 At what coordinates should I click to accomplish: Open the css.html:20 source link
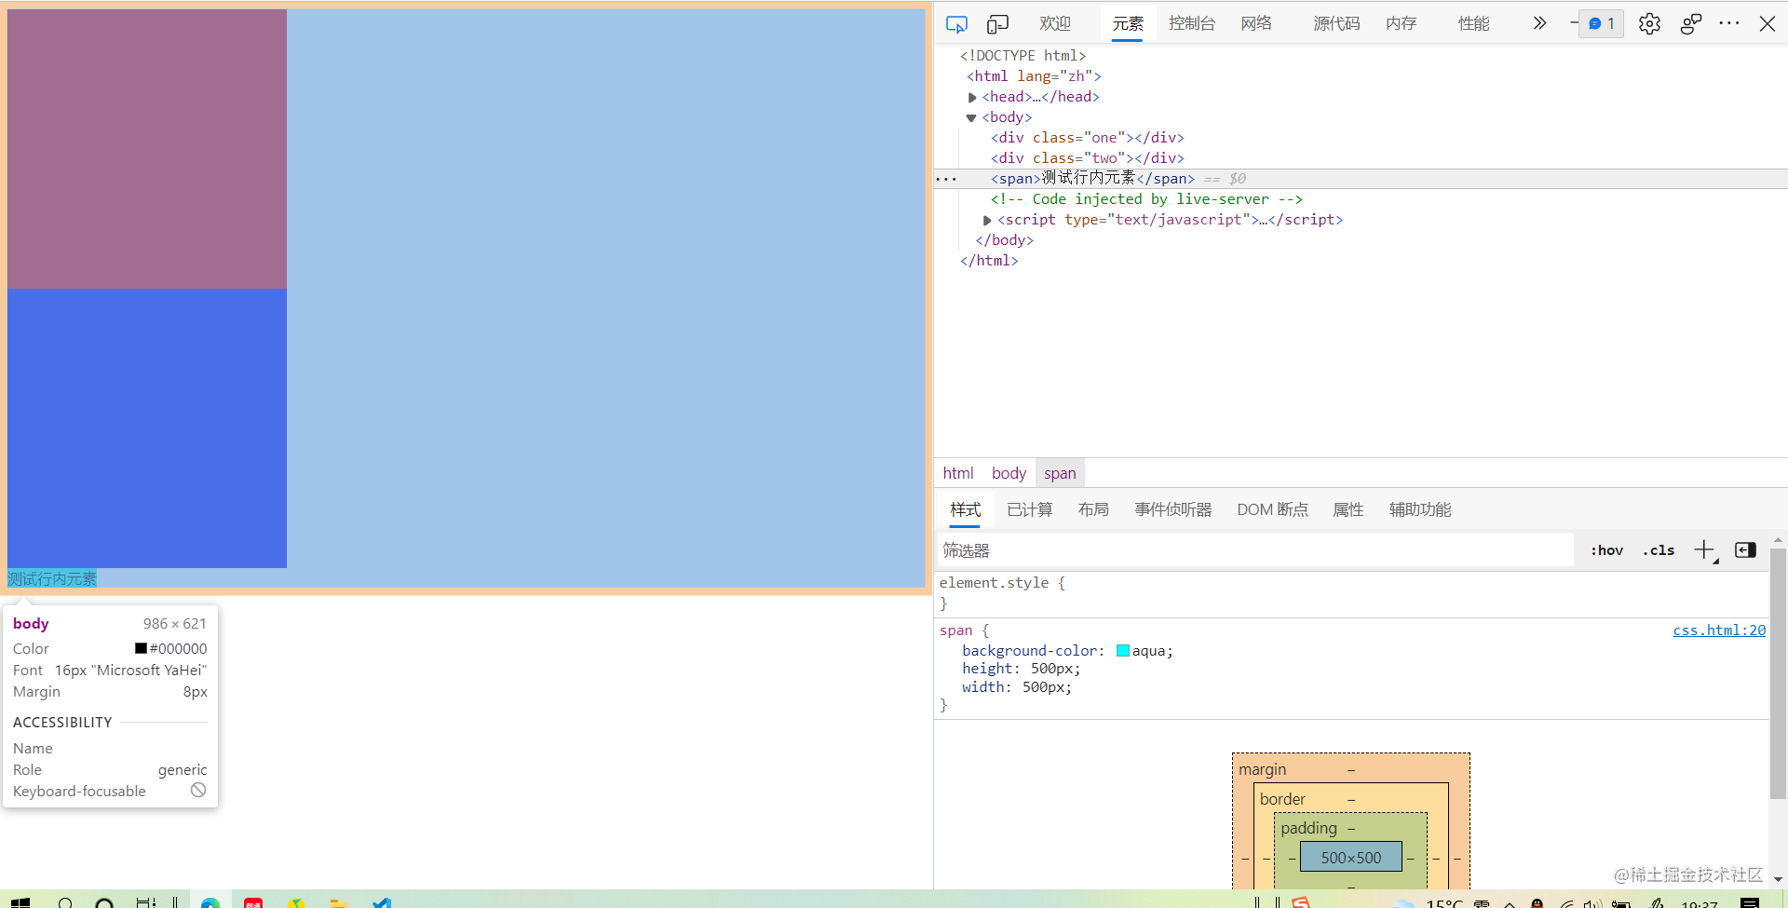[x=1719, y=630]
